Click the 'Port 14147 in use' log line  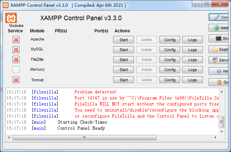[146, 98]
